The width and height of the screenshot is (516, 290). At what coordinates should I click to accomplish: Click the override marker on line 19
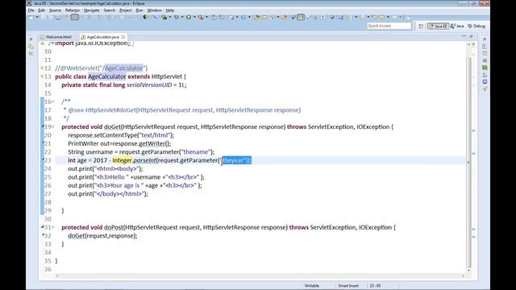tap(43, 126)
